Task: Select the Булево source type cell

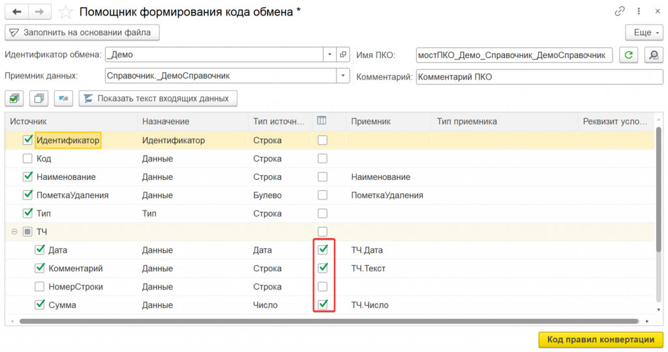Action: 280,195
